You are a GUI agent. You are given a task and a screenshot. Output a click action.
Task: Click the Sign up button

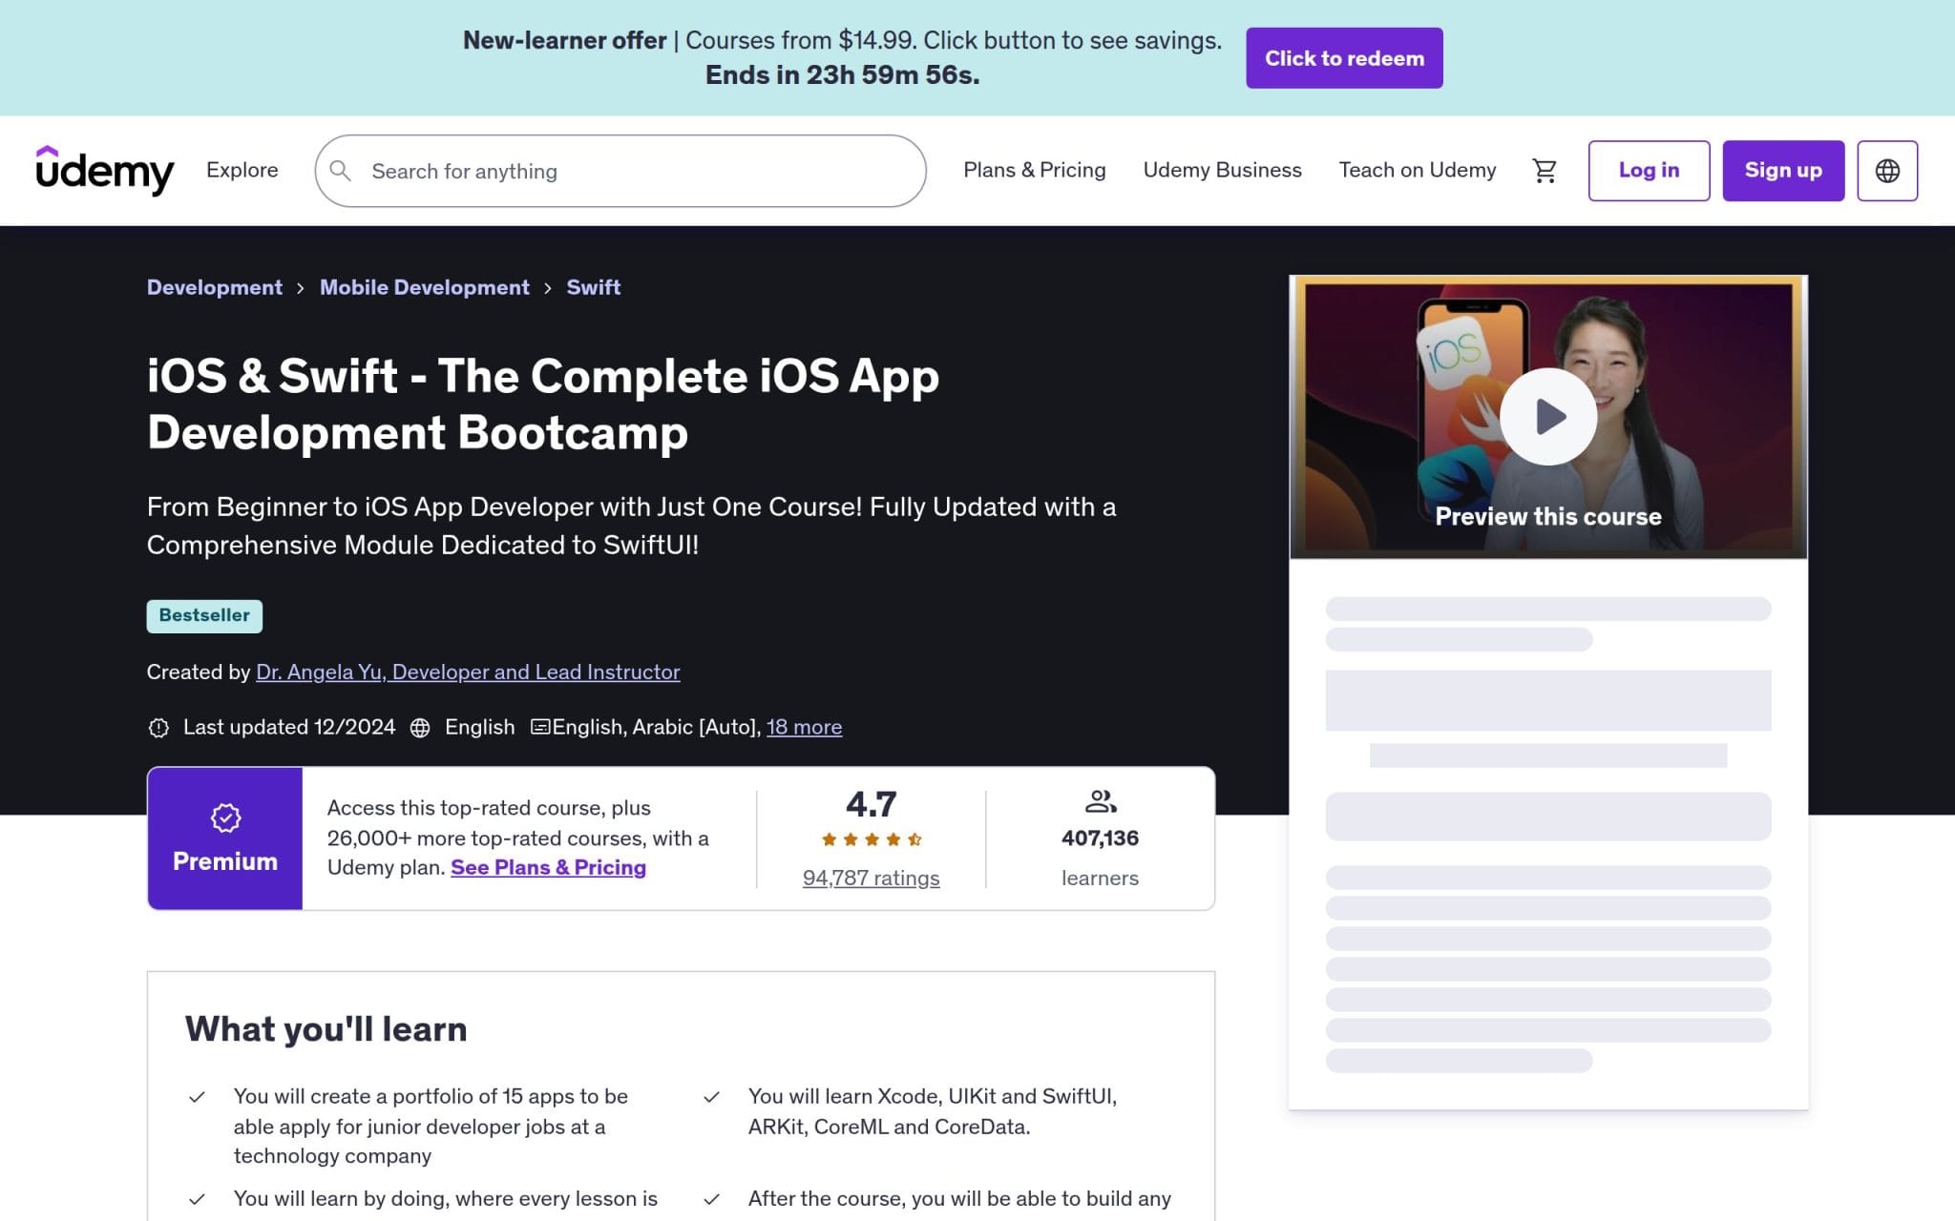pos(1783,171)
